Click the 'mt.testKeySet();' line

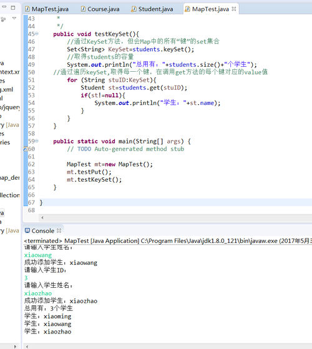tap(94, 179)
